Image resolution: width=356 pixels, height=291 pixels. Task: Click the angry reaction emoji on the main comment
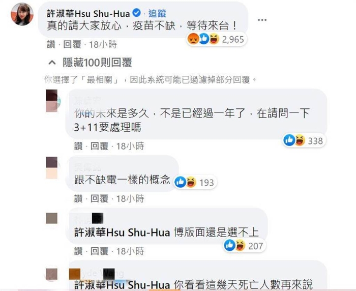193,39
